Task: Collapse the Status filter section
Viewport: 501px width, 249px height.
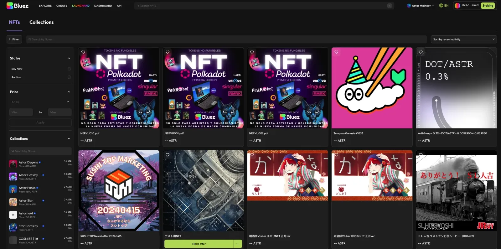Action: [69, 58]
